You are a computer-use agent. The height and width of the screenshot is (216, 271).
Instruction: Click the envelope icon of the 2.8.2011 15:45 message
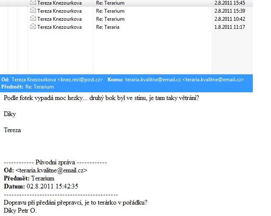[33, 3]
